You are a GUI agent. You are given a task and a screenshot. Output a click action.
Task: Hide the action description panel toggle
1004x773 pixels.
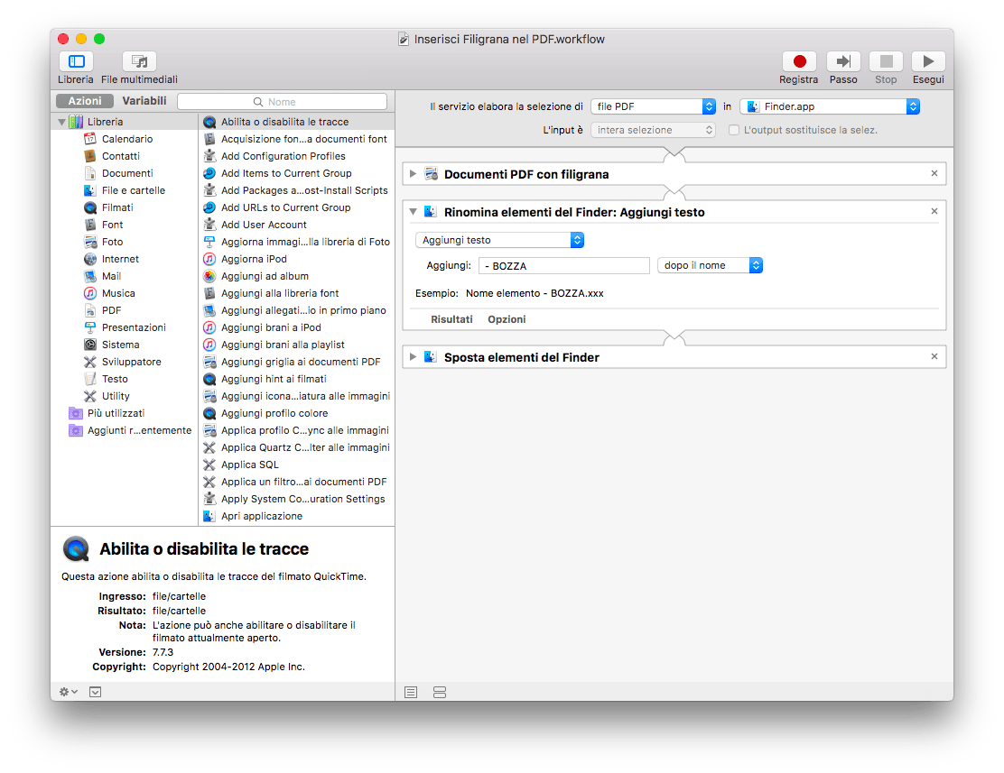[x=96, y=692]
